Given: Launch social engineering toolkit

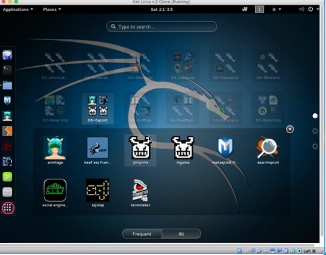Looking at the screenshot, I should [x=55, y=193].
